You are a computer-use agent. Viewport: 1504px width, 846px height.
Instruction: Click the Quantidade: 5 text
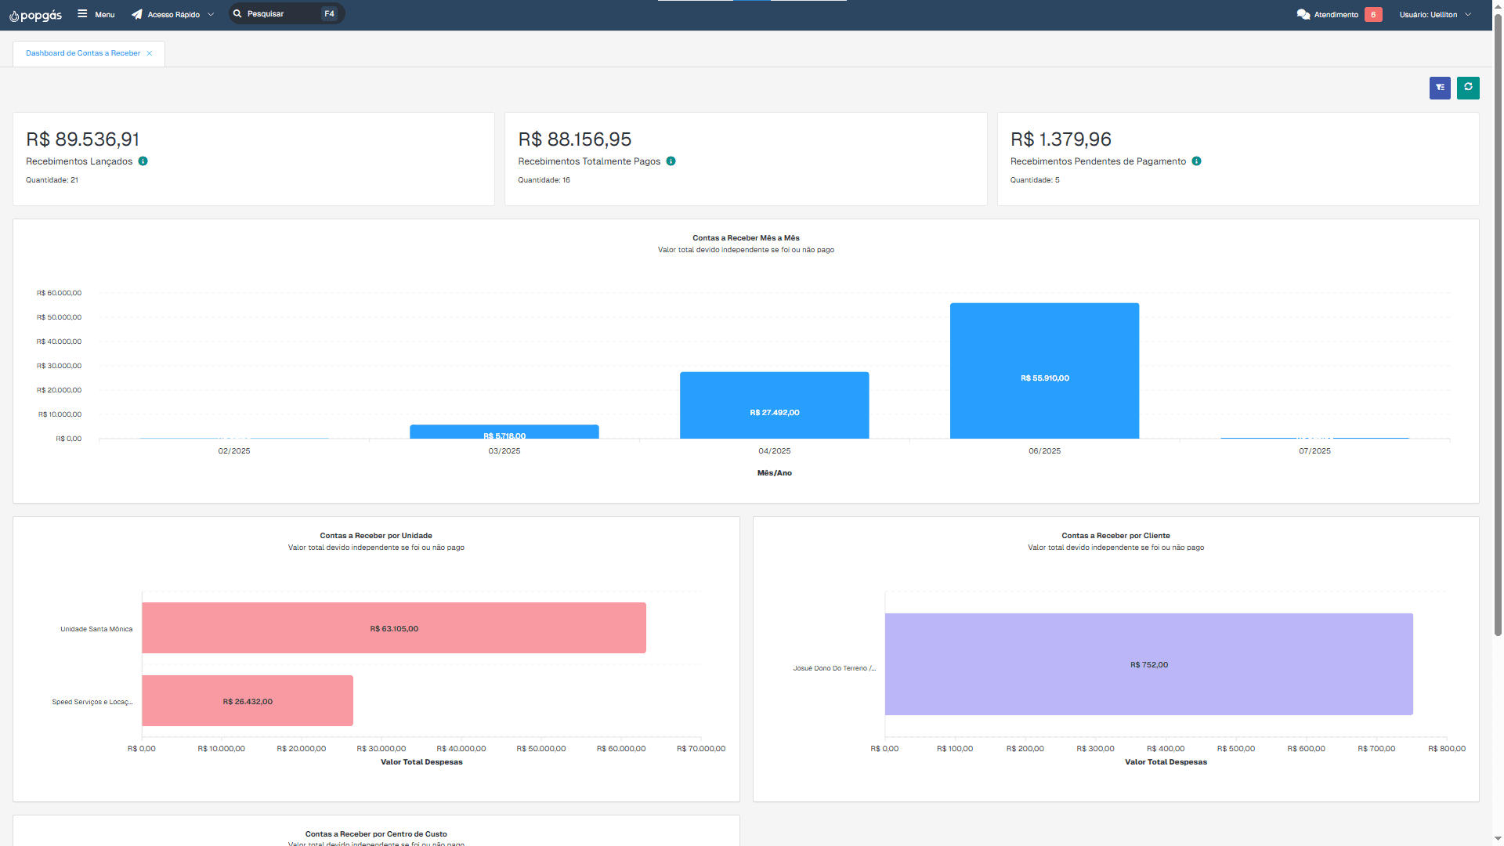(1035, 180)
